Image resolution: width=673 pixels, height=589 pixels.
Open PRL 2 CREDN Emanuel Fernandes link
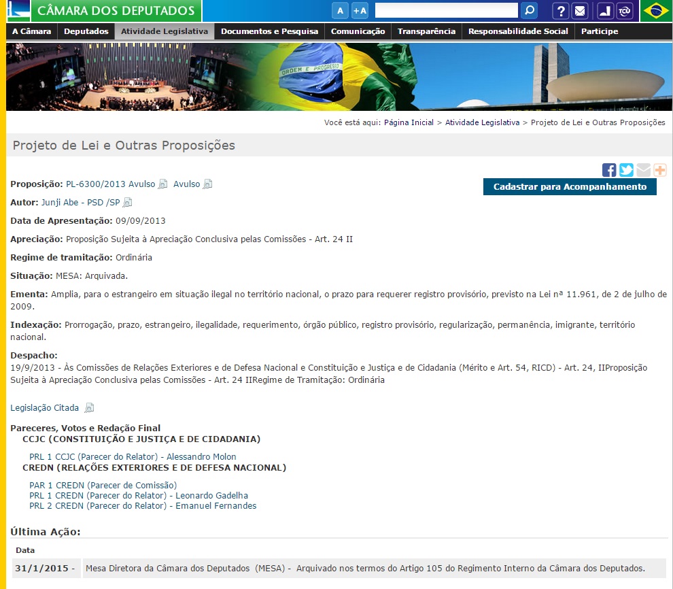143,506
